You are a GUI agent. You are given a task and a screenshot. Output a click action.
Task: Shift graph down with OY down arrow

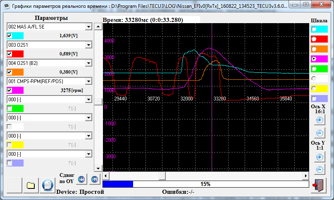coord(81,179)
